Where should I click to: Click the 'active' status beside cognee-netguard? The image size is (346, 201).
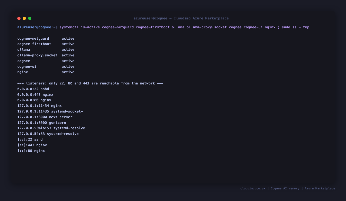pos(68,39)
